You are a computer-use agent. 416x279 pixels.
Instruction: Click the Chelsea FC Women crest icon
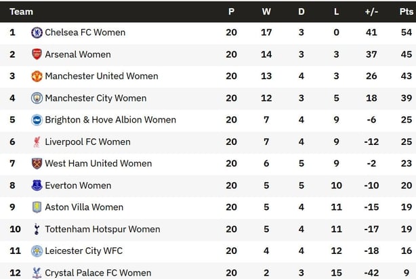tap(37, 33)
